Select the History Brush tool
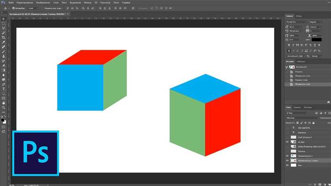Image resolution: width=331 pixels, height=186 pixels. 4,61
